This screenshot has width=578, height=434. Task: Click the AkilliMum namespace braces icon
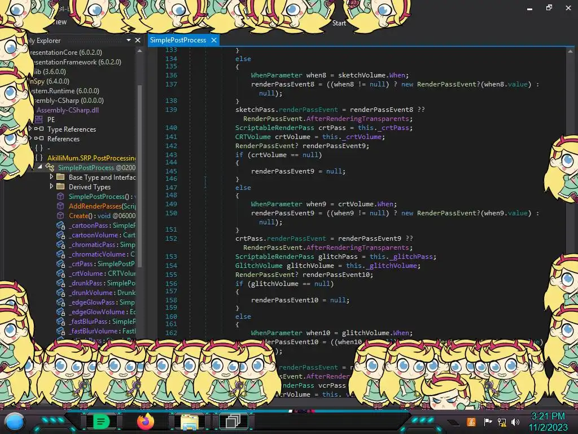click(x=39, y=158)
